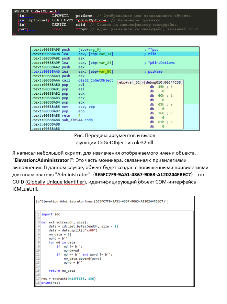Image resolution: width=227 pixels, height=304 pixels.
Task: Click the caption 'Рис. Передача аргументов и вызов'
Action: coord(115,135)
